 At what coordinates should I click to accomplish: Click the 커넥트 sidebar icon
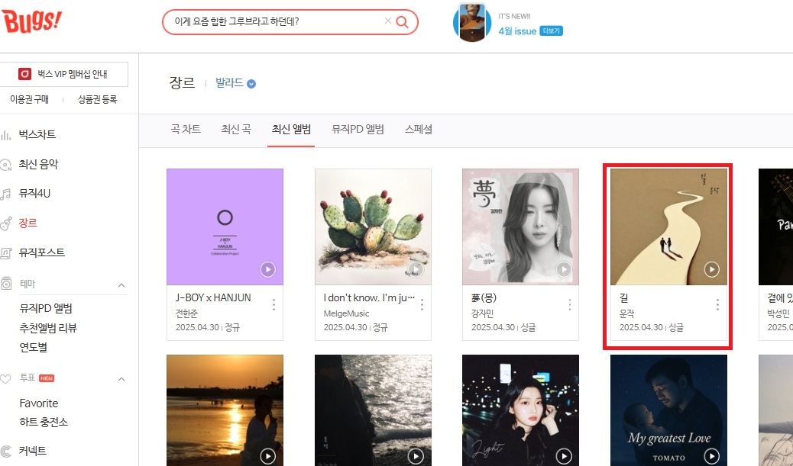pyautogui.click(x=6, y=452)
